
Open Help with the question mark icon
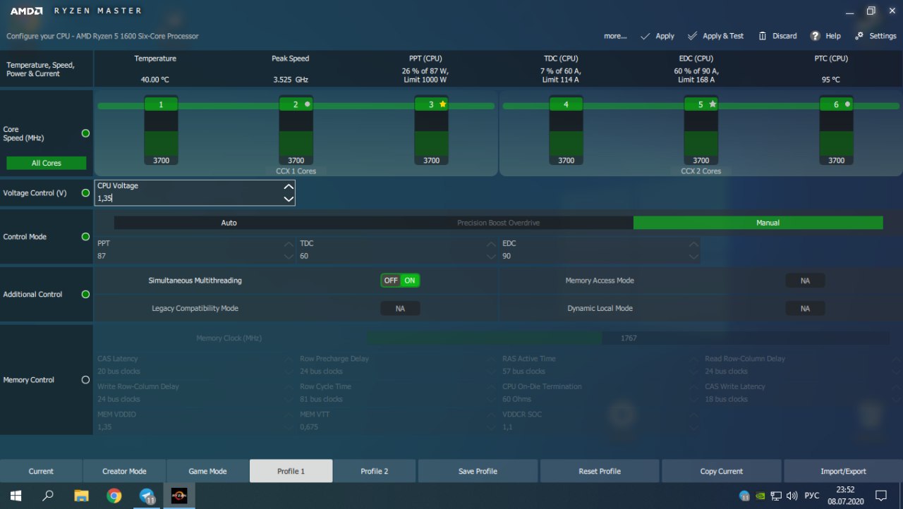(x=825, y=36)
